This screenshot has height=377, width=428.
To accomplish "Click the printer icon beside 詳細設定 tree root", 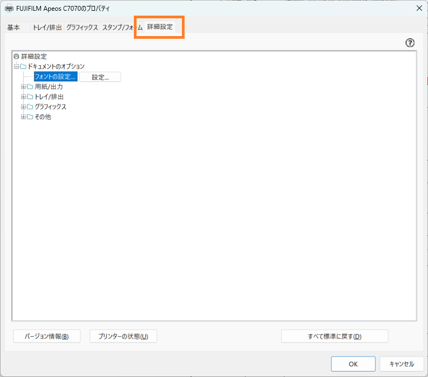I will point(16,57).
